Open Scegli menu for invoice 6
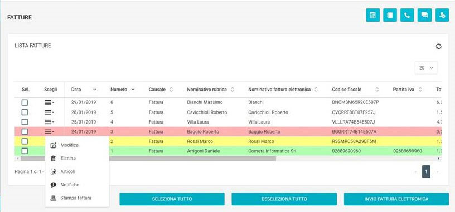This screenshot has width=455, height=212. click(x=49, y=102)
